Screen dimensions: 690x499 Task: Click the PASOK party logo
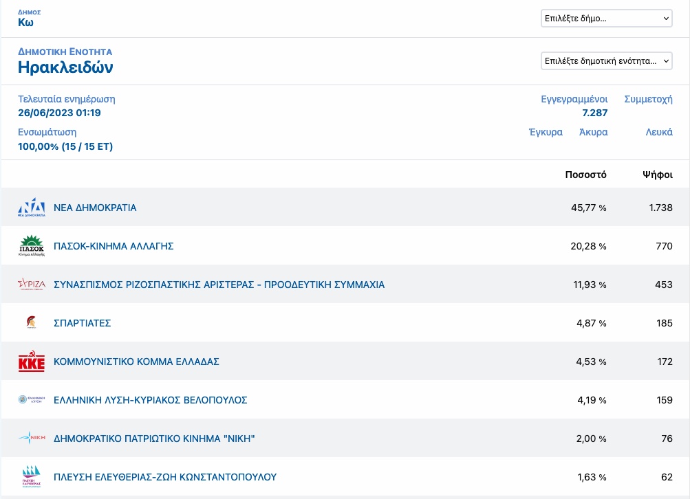pyautogui.click(x=31, y=246)
